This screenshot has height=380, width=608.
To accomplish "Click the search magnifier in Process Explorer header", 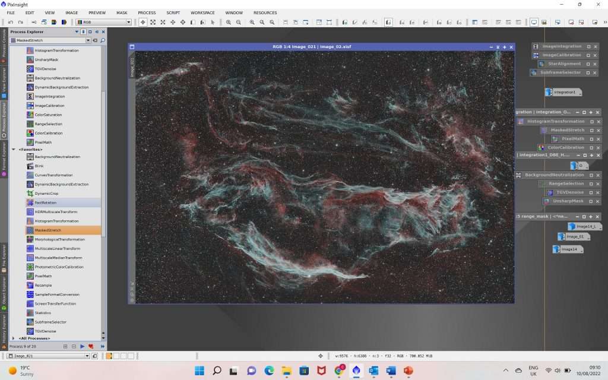I will coord(103,40).
